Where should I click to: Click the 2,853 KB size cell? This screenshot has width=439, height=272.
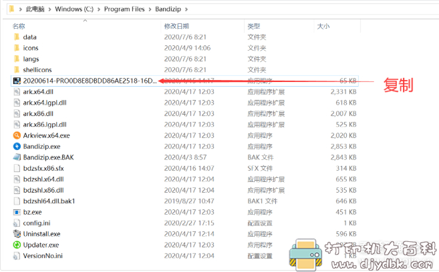click(343, 146)
